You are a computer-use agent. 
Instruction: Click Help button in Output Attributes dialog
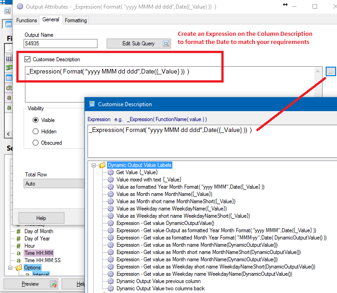[41, 218]
